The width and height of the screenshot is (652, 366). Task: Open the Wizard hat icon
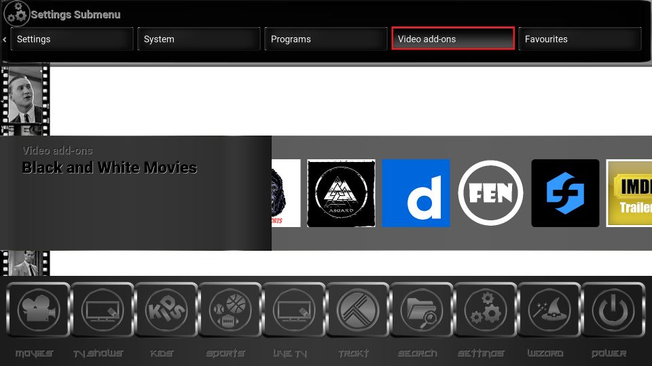tap(549, 310)
